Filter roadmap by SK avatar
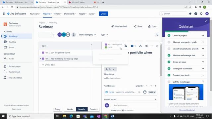This screenshot has height=119, width=212. coord(60,35)
